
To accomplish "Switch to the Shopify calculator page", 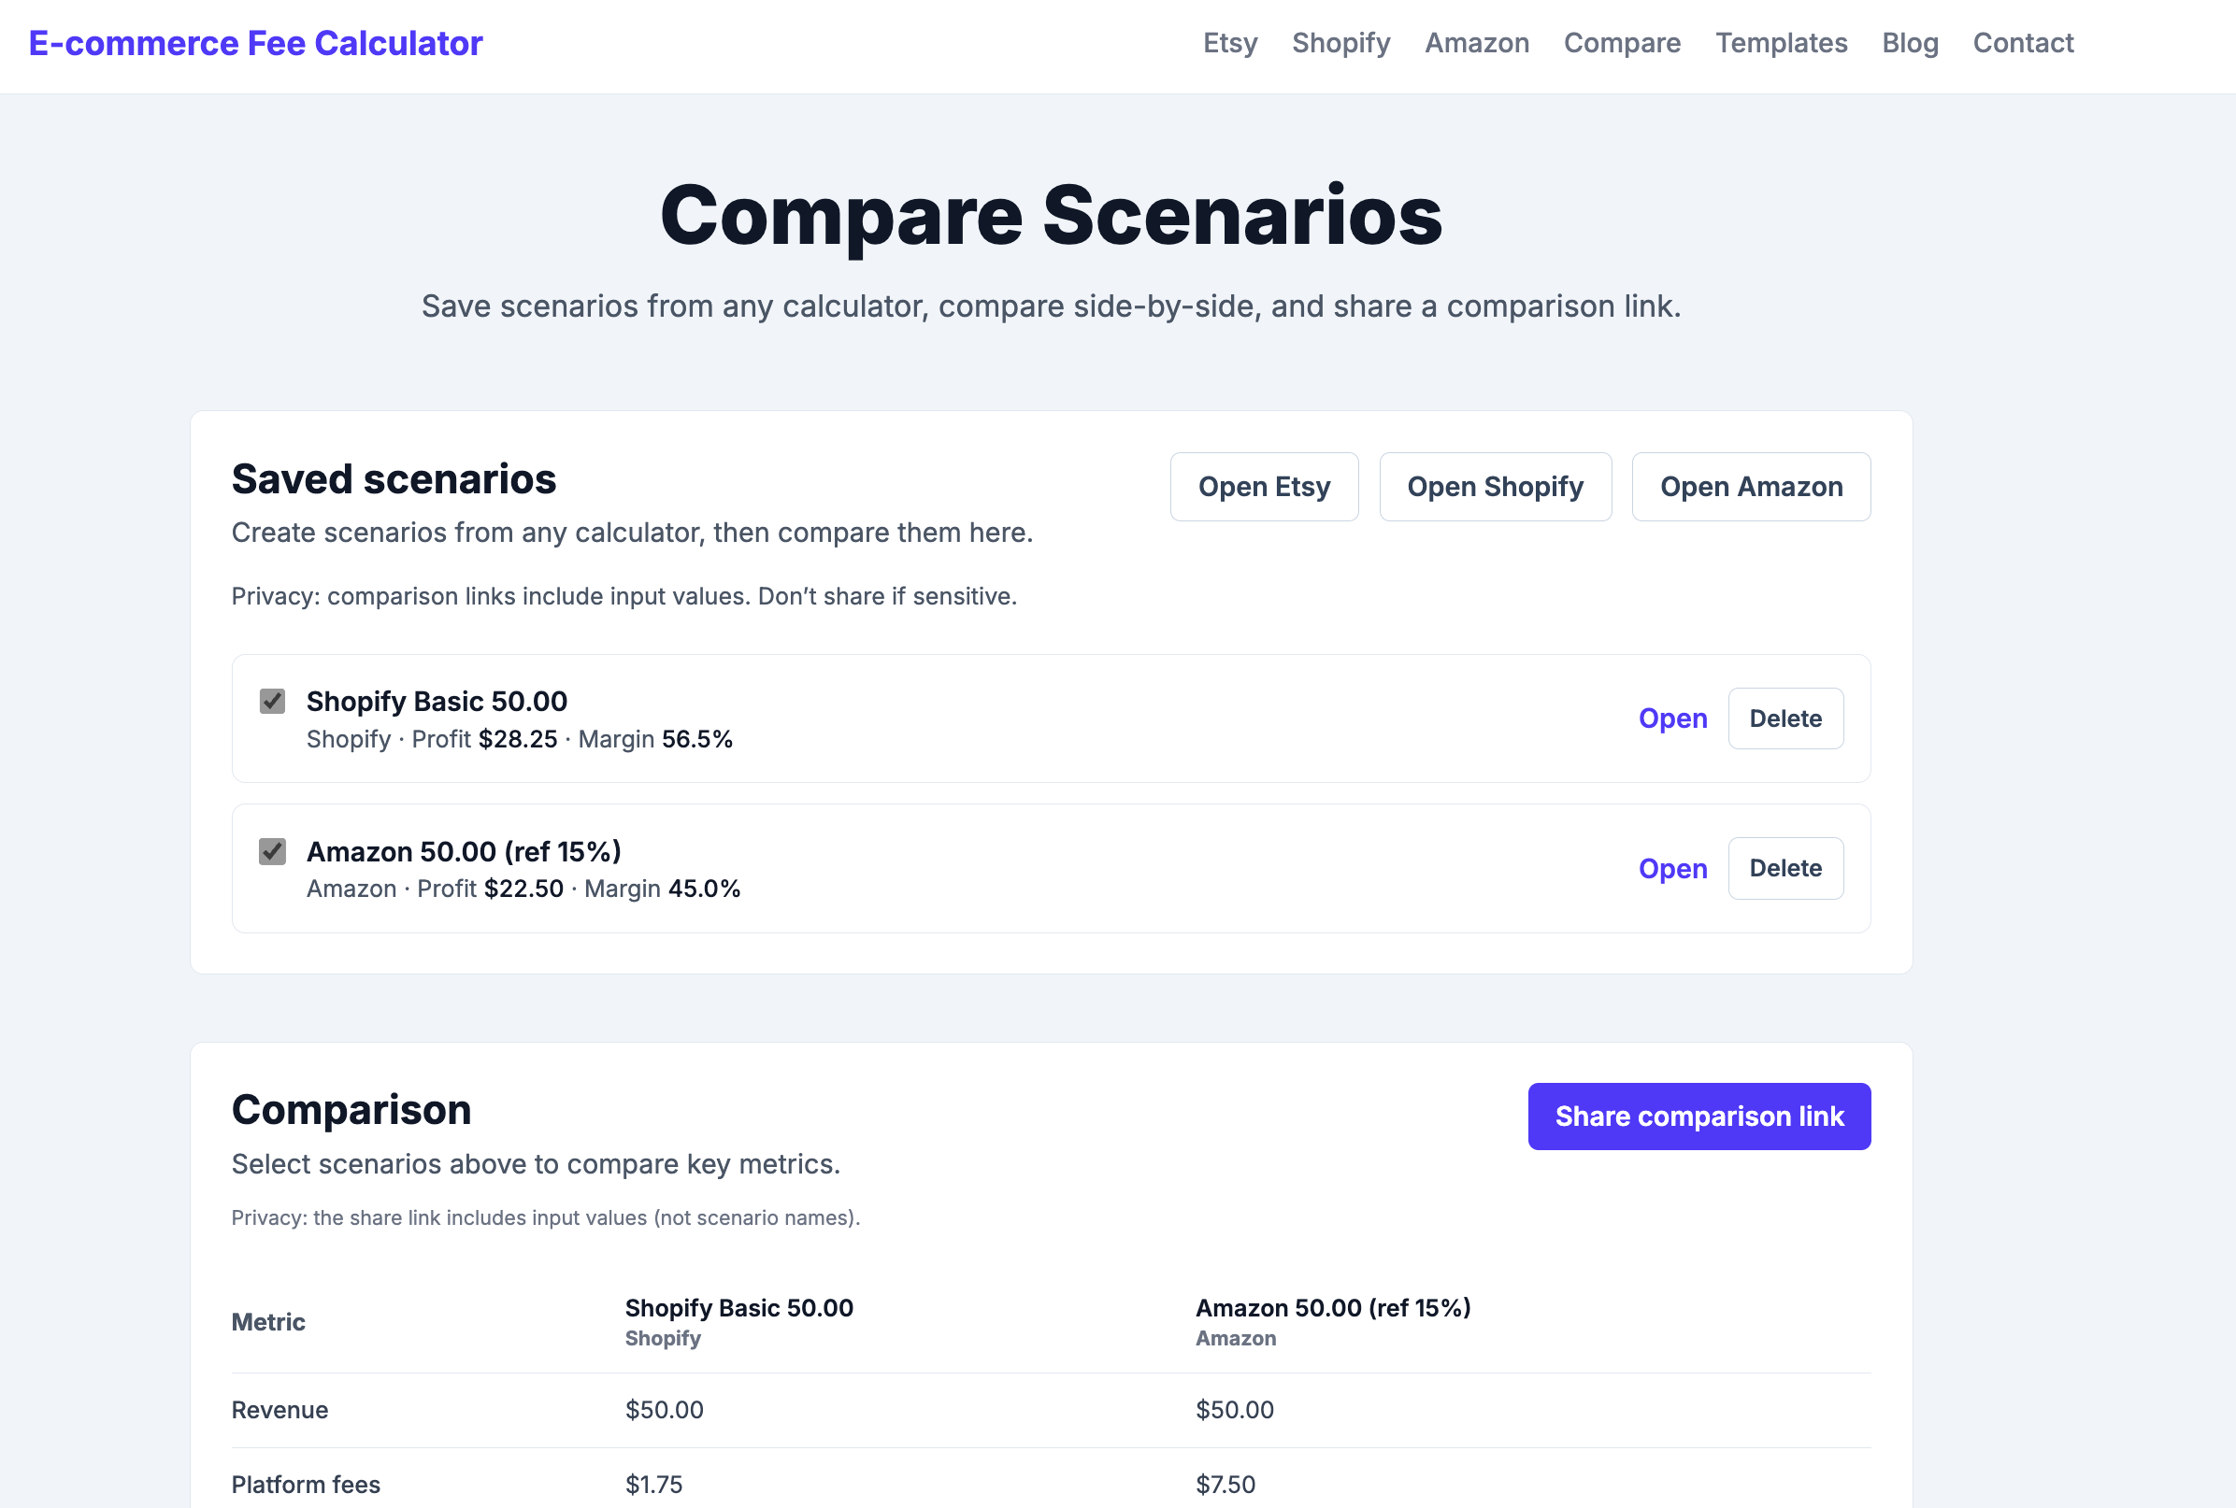I will 1341,43.
